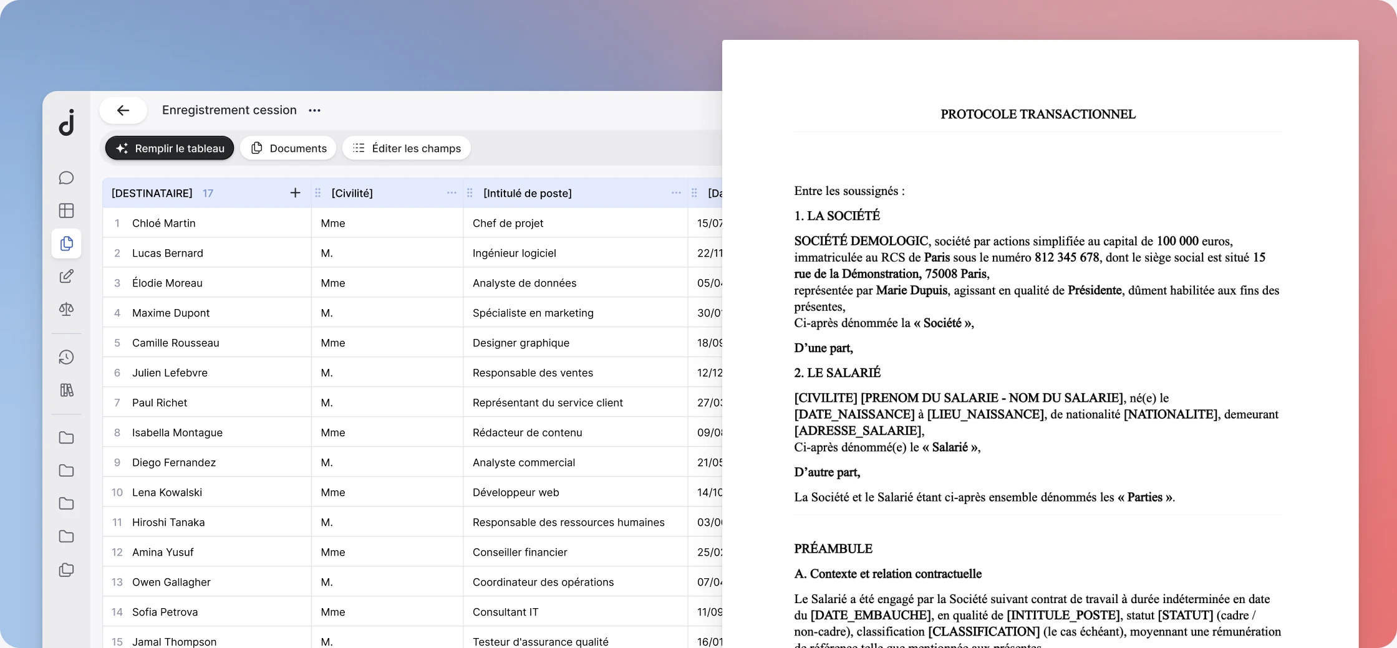Open the [Civilité] column options menu
1397x648 pixels.
[452, 193]
